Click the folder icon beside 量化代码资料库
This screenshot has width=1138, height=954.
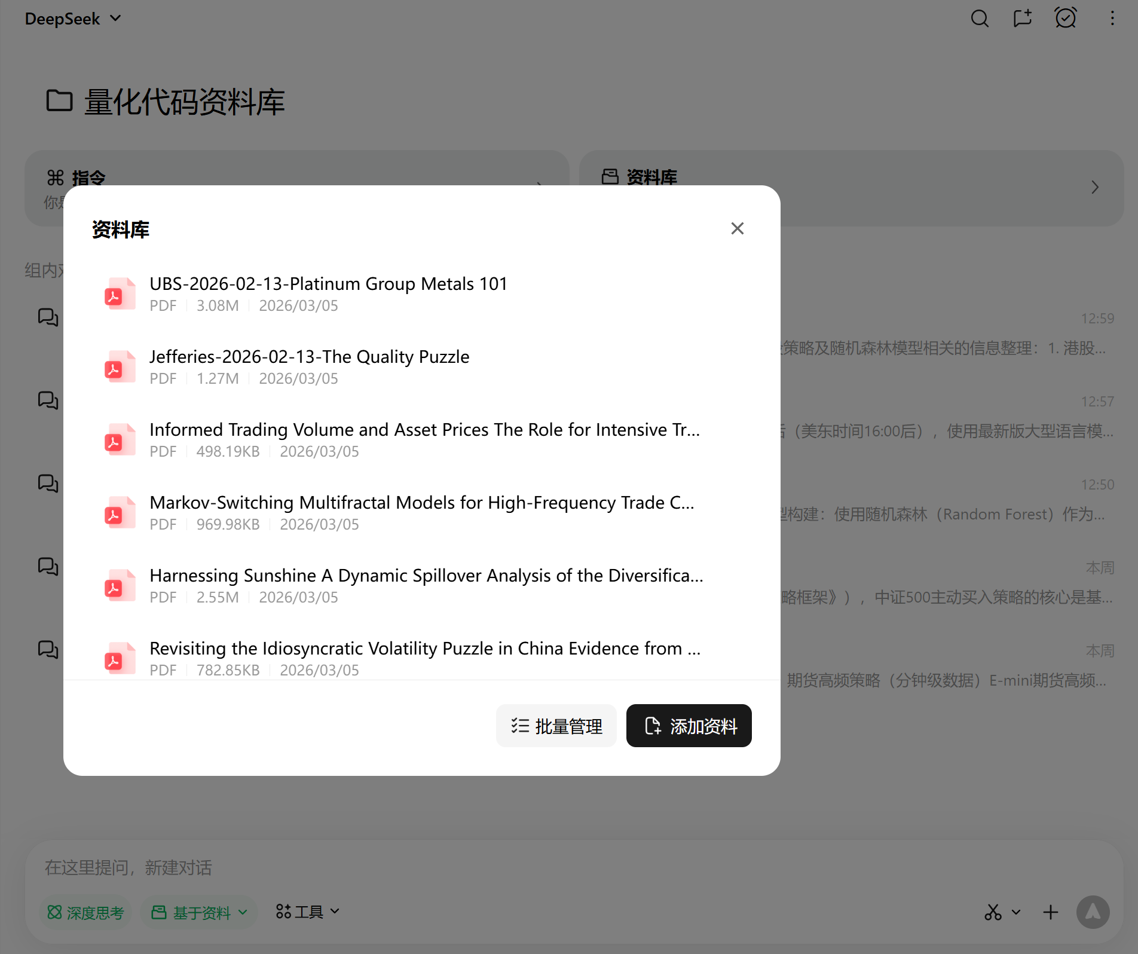coord(59,100)
